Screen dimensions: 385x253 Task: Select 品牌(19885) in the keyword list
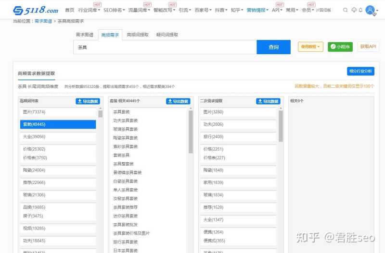[58, 207]
